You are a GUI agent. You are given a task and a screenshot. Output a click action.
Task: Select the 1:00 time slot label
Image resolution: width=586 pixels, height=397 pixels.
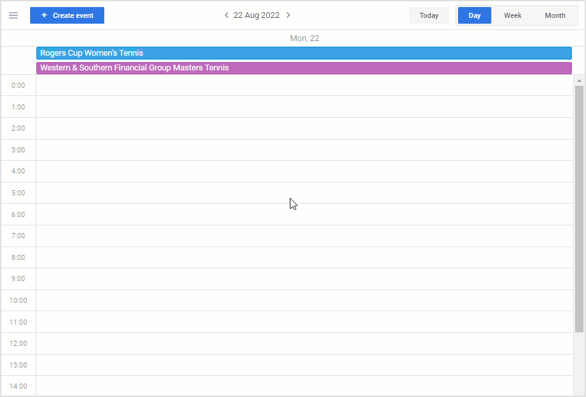tap(18, 107)
